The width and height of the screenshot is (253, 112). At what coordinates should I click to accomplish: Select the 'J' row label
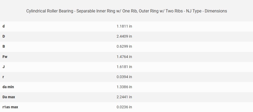(x=3, y=67)
